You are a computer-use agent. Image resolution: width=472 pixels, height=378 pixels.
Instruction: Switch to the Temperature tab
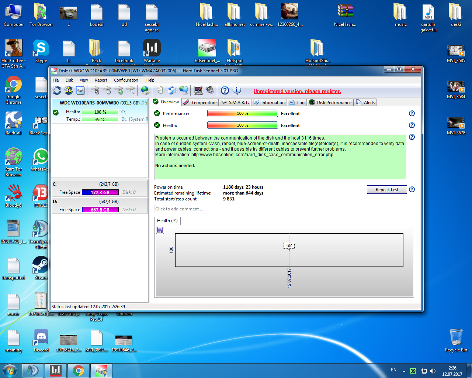[200, 103]
